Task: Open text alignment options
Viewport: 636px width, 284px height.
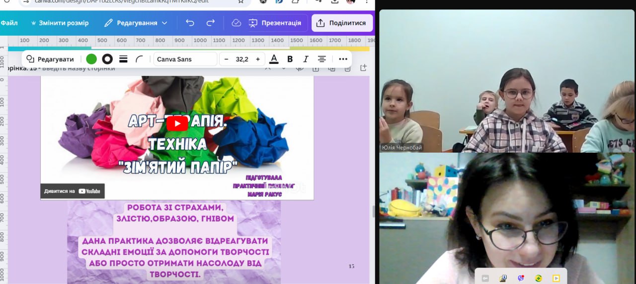Action: [322, 59]
